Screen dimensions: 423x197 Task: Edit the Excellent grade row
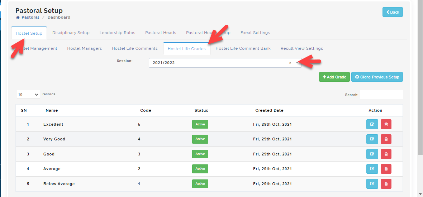(372, 124)
